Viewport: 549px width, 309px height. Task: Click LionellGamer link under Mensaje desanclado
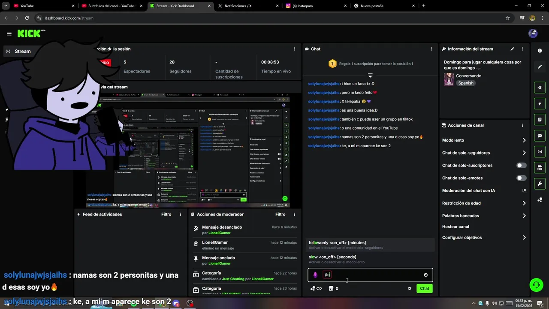point(219,233)
